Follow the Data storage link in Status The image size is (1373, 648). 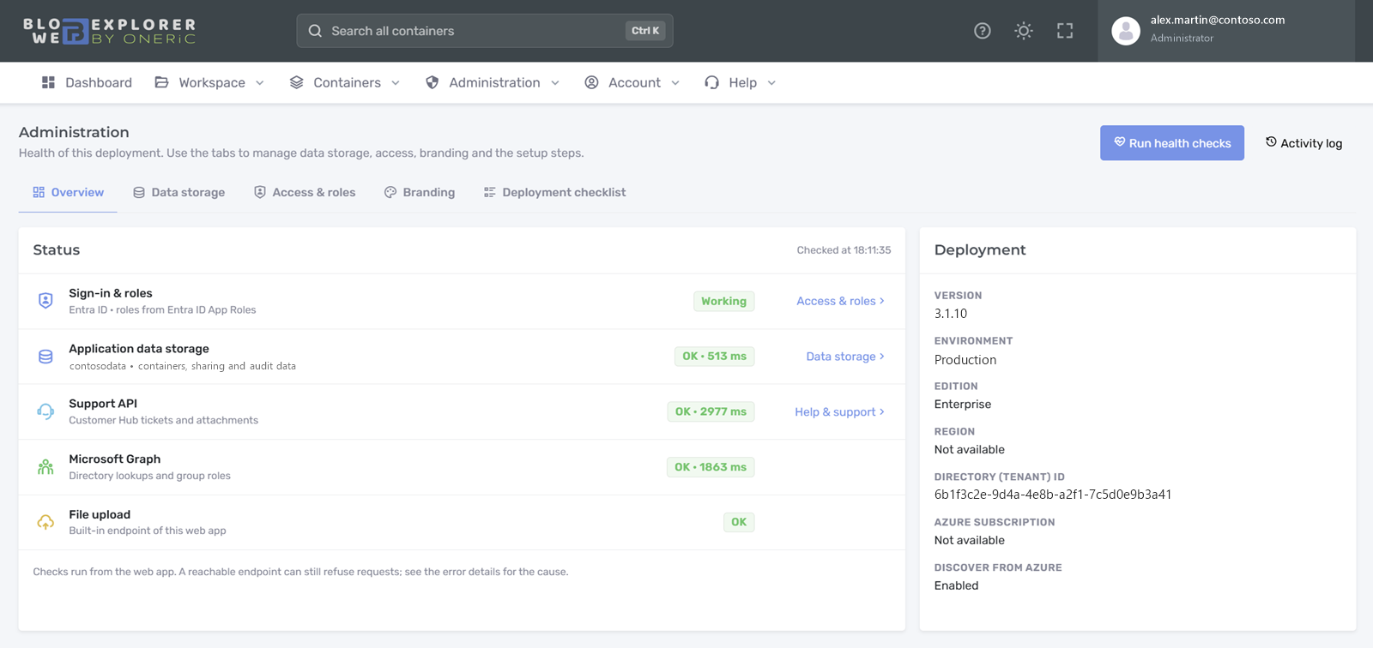[845, 357]
